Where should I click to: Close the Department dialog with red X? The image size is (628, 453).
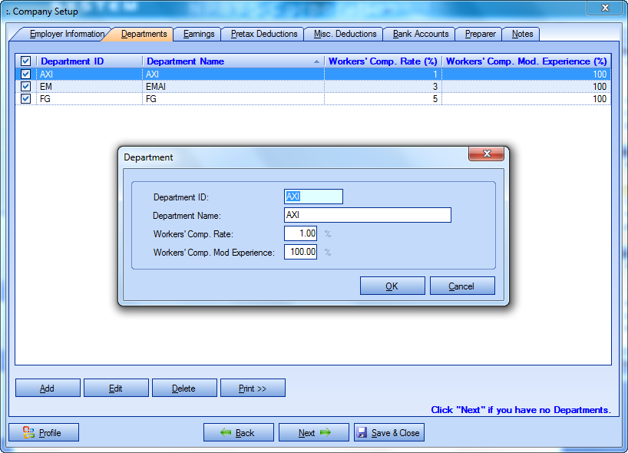[486, 154]
